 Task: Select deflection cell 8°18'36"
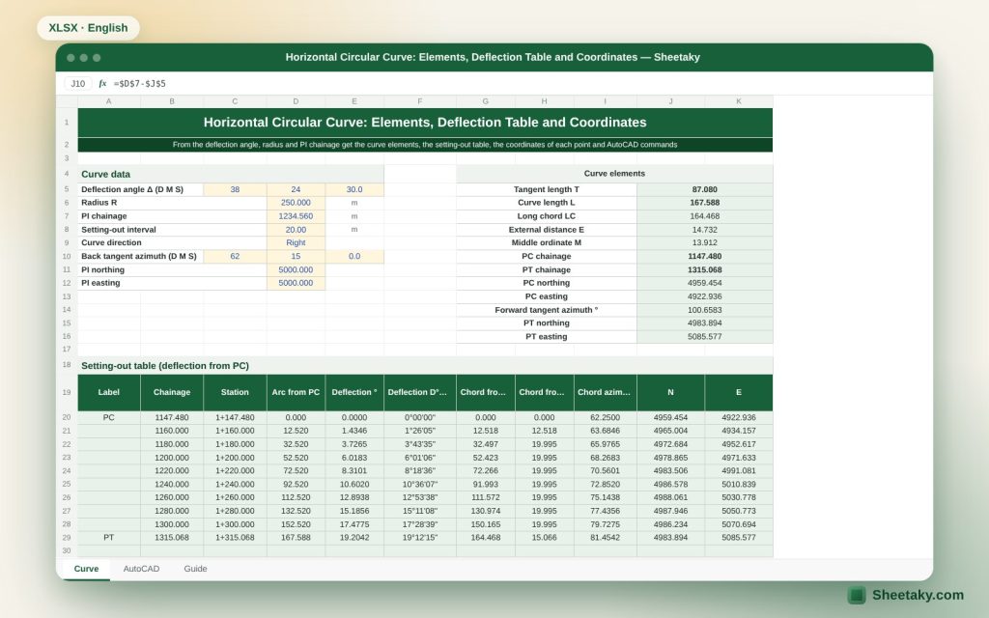click(x=419, y=471)
